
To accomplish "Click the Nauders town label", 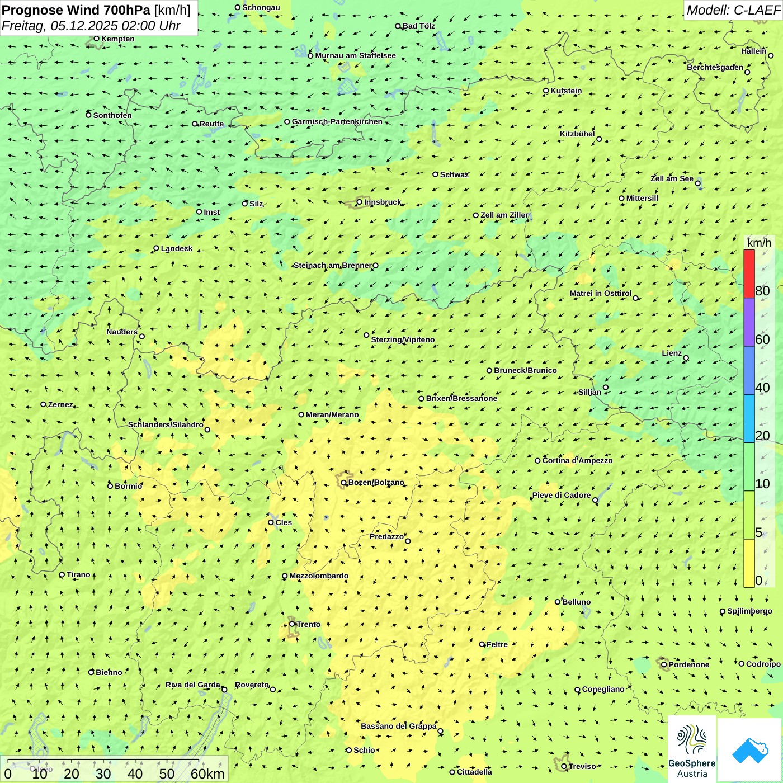I will 122,332.
